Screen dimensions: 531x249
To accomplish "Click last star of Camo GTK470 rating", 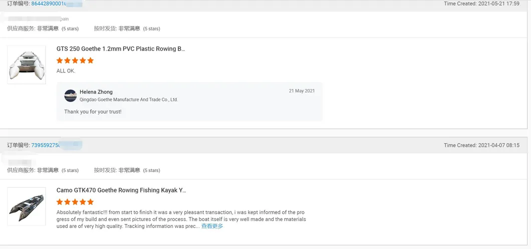I will click(x=90, y=202).
